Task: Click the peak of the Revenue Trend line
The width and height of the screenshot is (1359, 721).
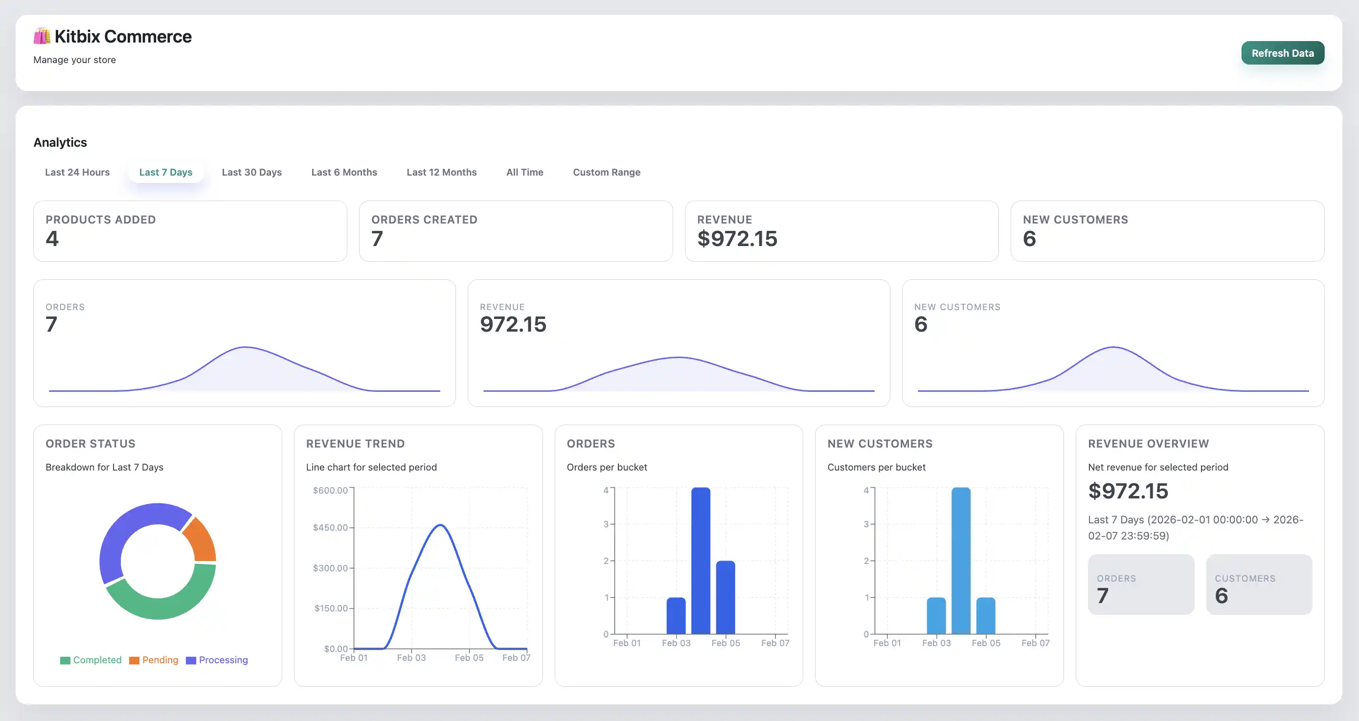Action: point(439,525)
